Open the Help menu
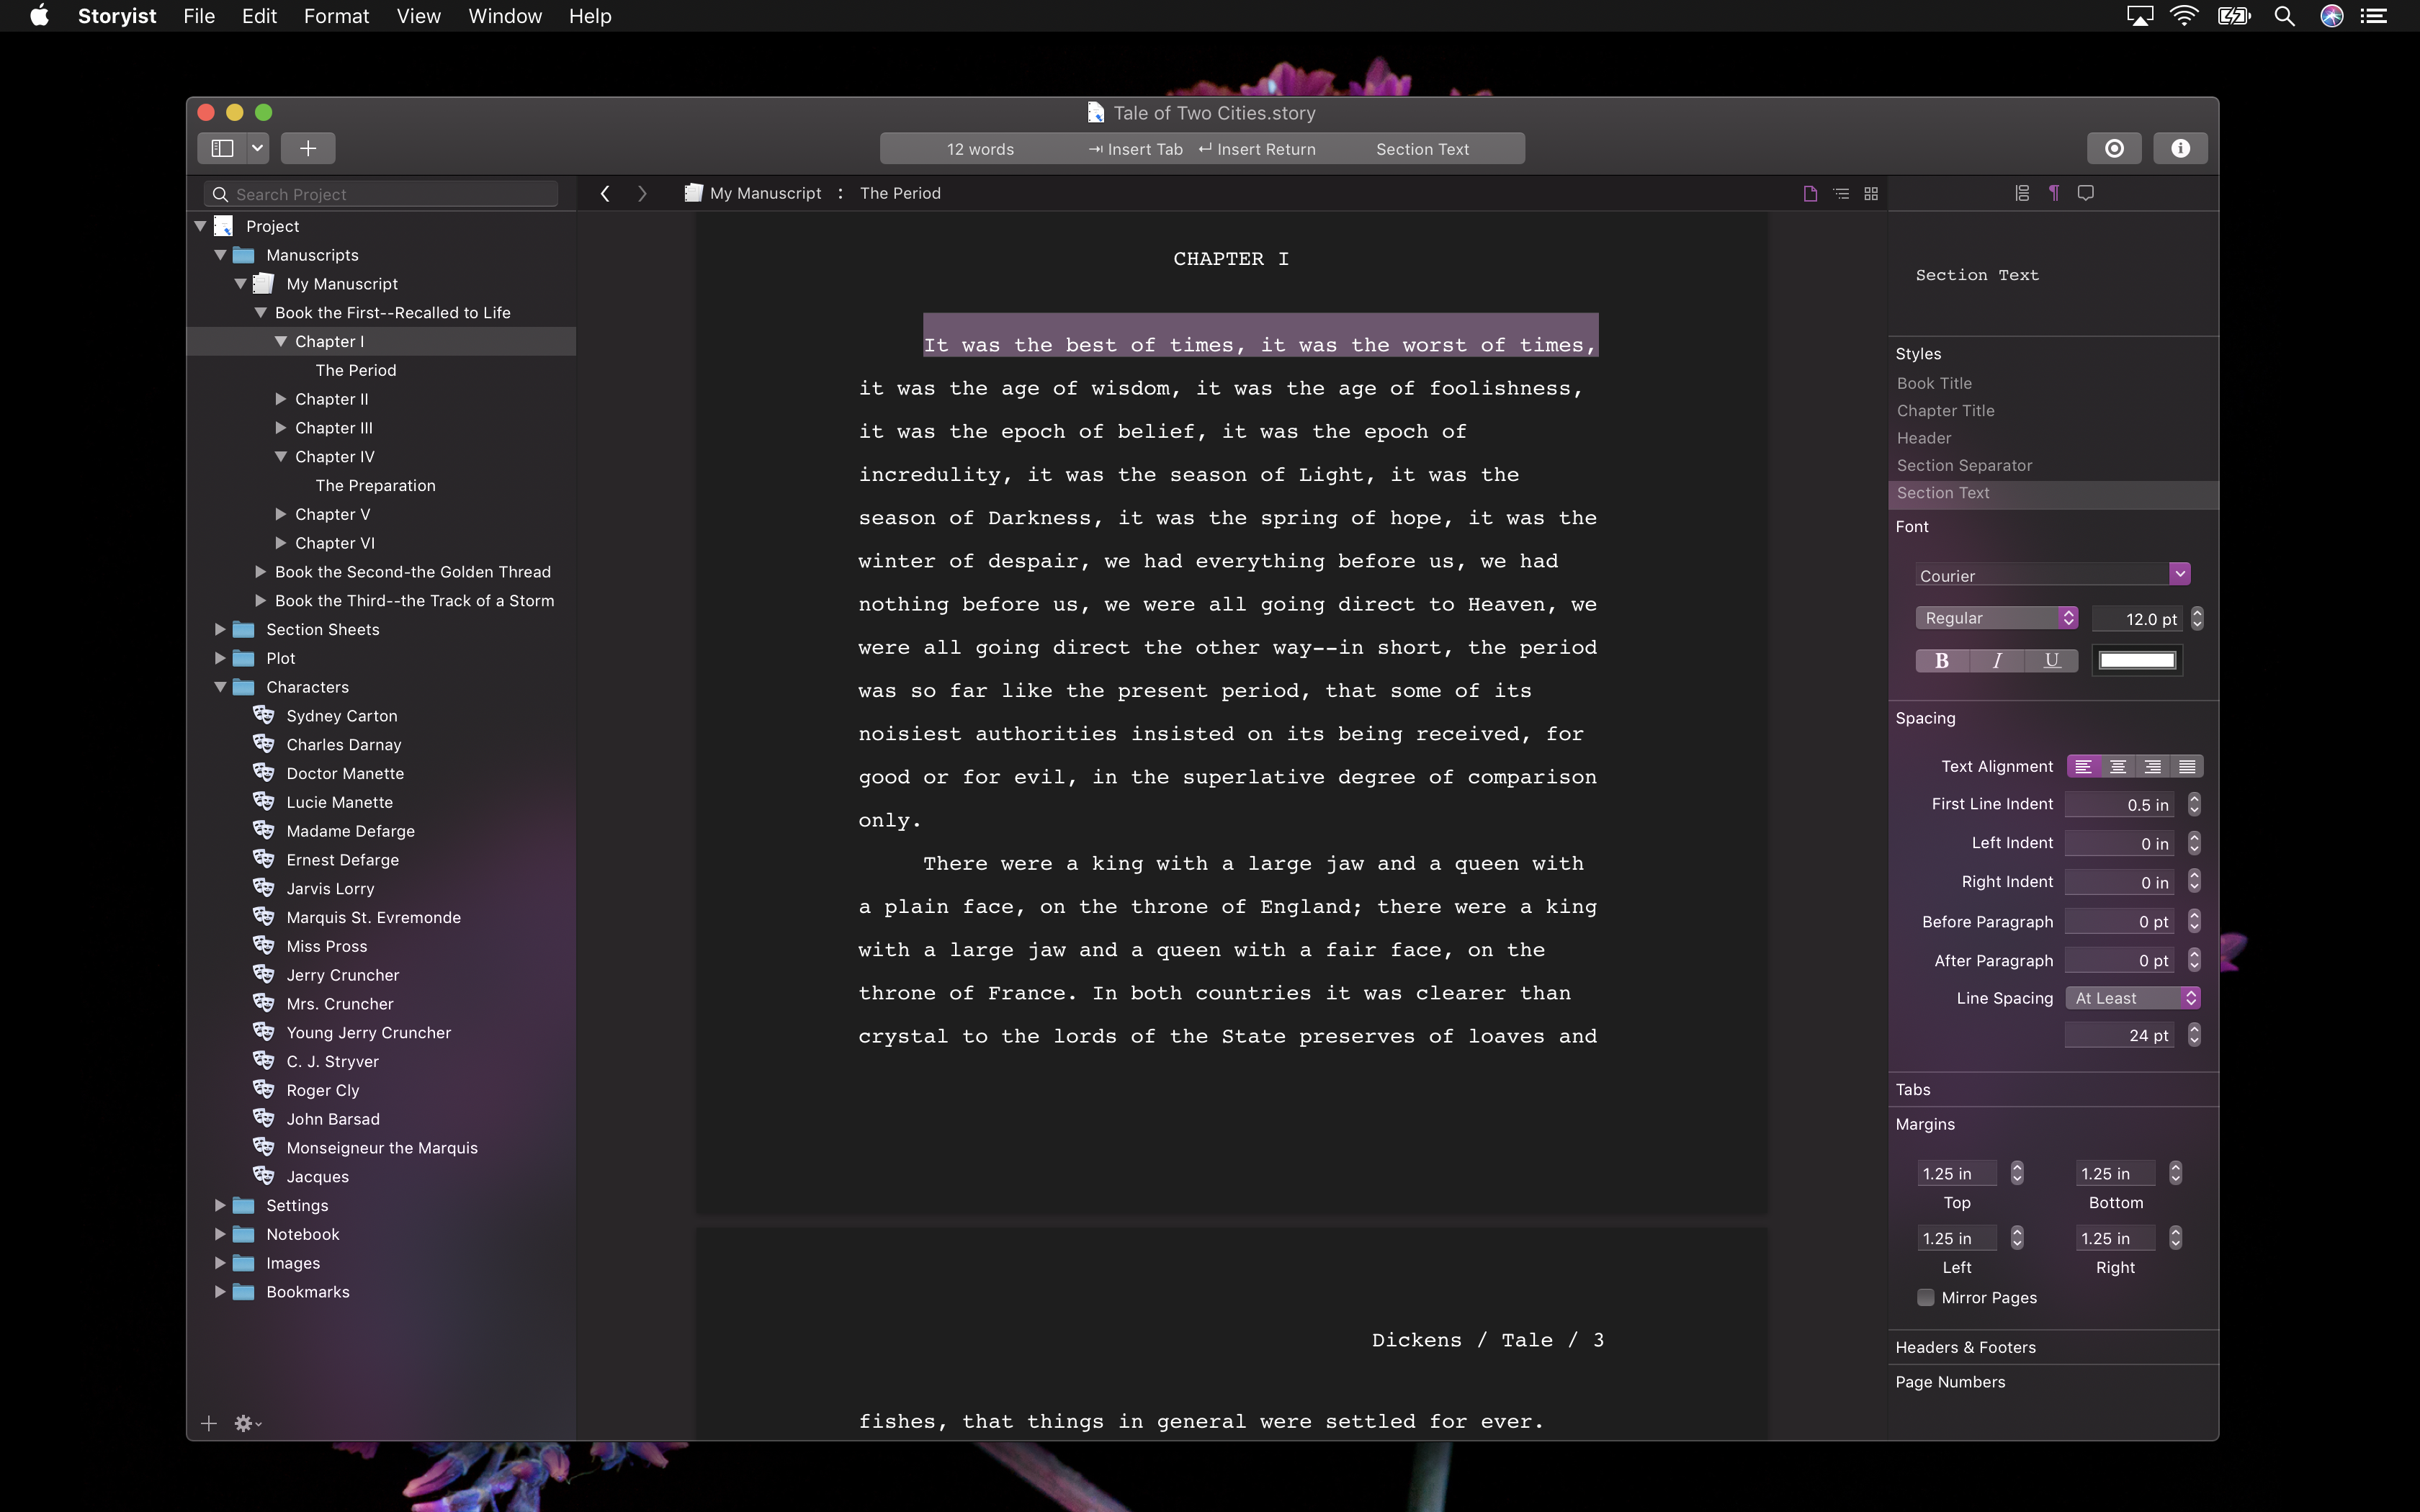 pos(590,16)
